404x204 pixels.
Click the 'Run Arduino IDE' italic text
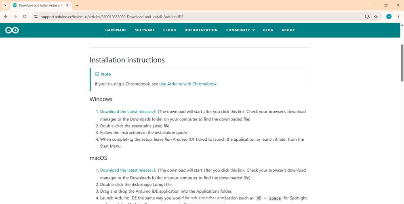[180, 139]
